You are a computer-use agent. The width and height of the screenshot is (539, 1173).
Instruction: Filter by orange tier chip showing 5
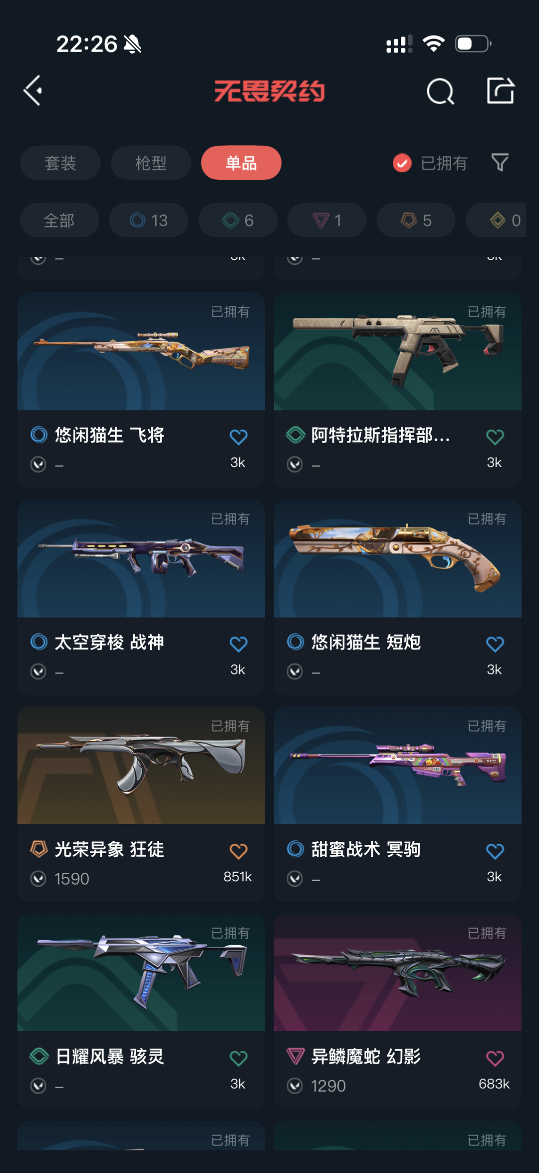pos(416,220)
